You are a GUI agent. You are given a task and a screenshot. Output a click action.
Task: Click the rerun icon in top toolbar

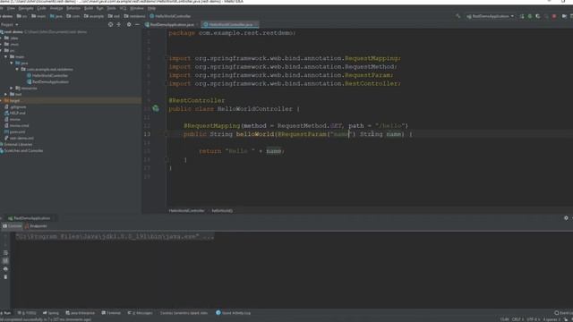click(x=521, y=16)
